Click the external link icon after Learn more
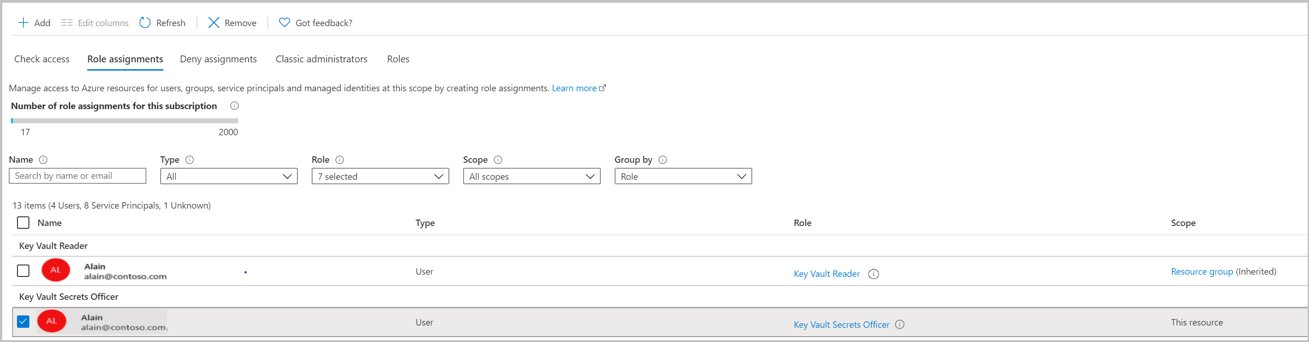The image size is (1309, 342). pos(603,88)
